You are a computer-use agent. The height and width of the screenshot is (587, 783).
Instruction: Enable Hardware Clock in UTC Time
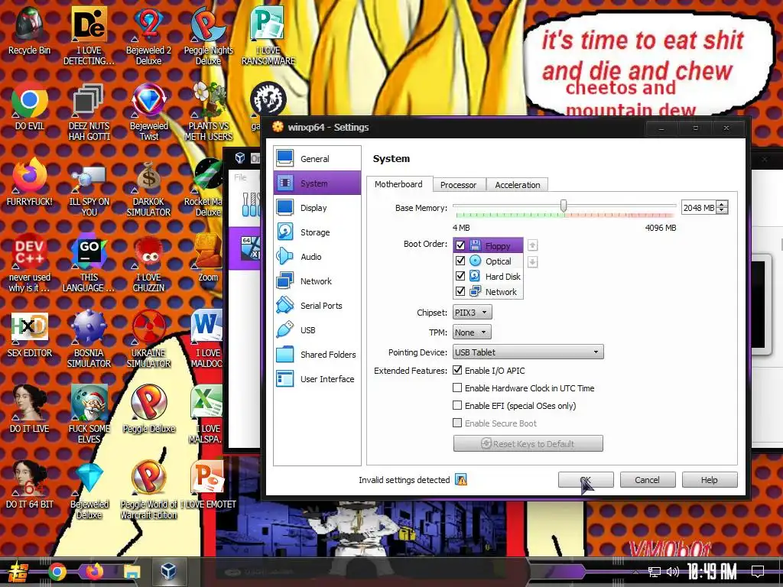point(457,388)
